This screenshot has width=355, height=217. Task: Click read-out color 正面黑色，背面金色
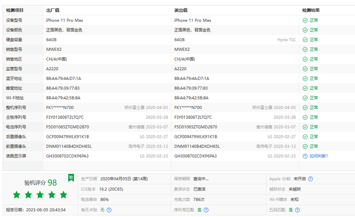point(192,30)
